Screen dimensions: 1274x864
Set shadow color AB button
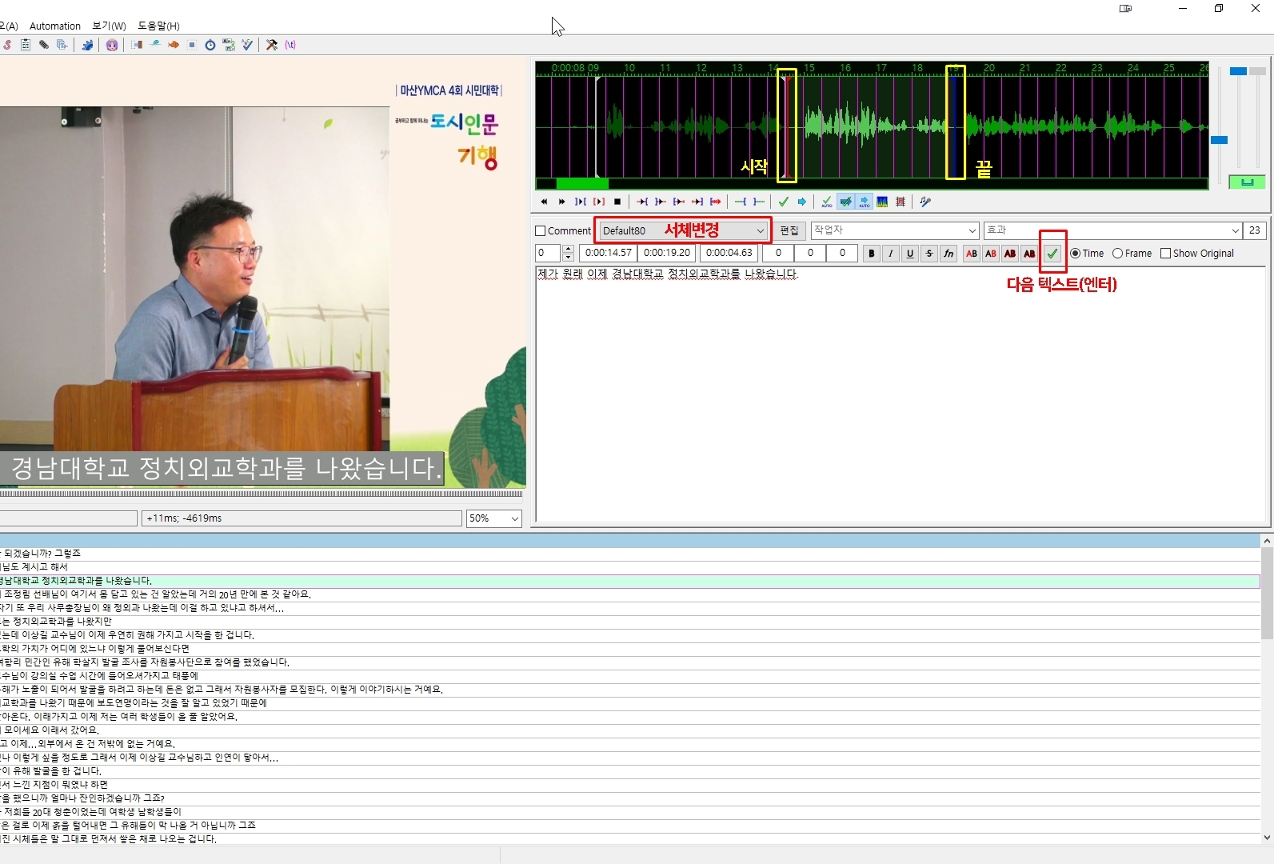coord(1029,254)
